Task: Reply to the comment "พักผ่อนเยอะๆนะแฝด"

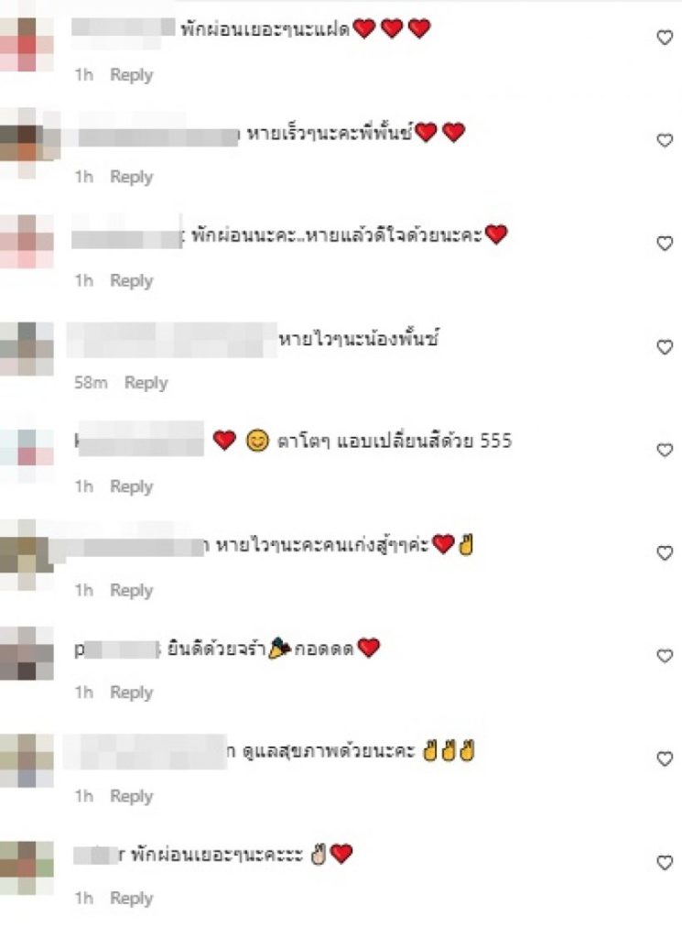Action: point(132,75)
